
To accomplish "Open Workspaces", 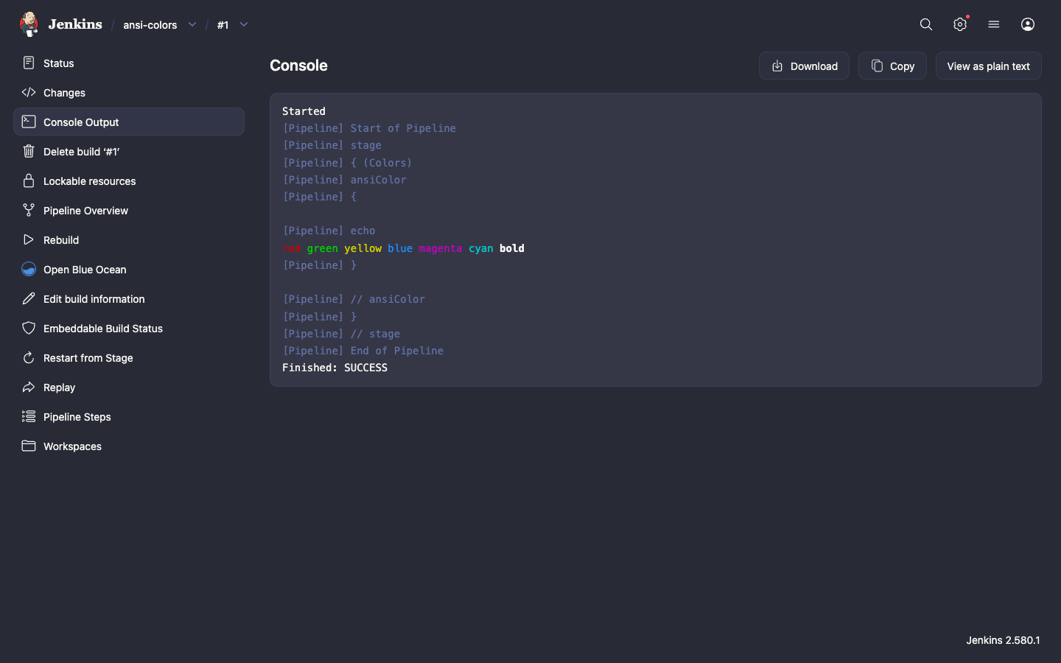I will [x=129, y=446].
